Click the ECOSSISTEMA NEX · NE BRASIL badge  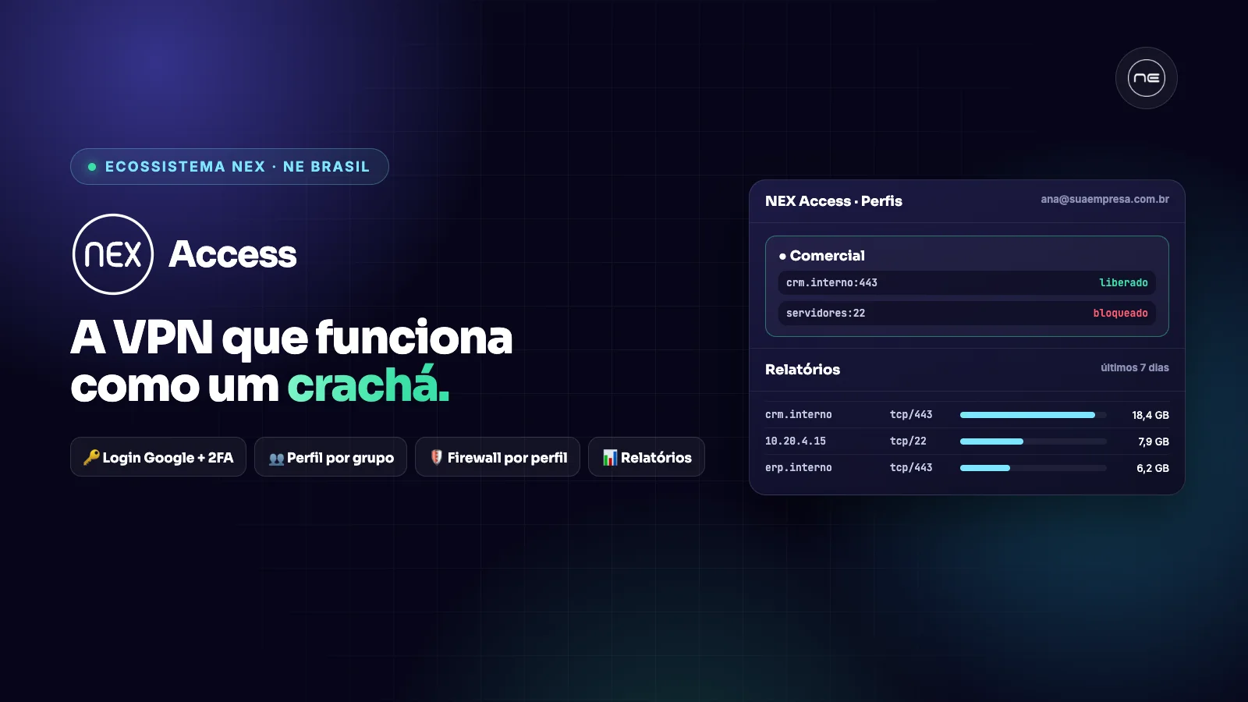[229, 167]
